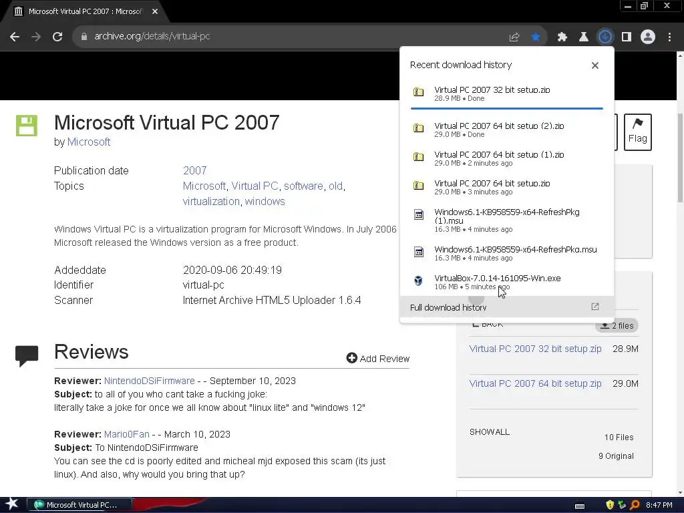Click the Reviews speech bubble icon
This screenshot has width=684, height=513.
(27, 356)
